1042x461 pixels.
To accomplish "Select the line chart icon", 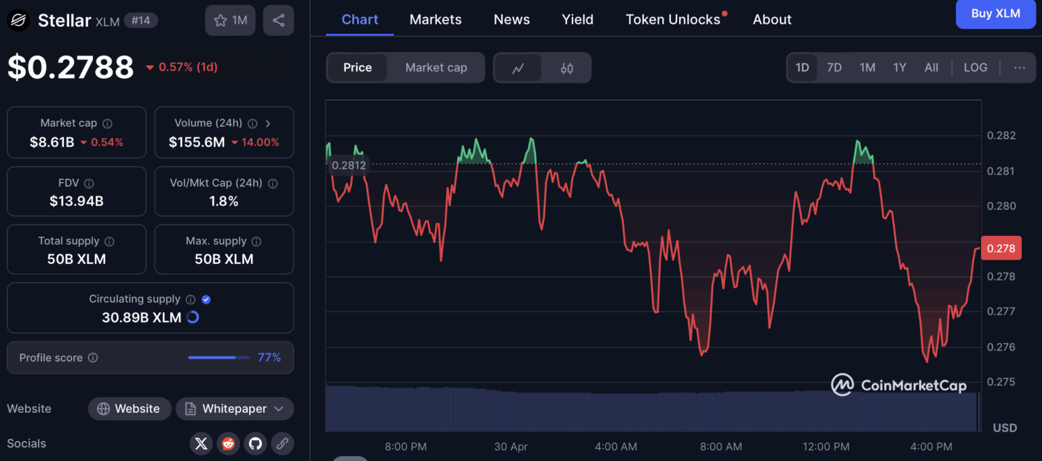I will [518, 67].
